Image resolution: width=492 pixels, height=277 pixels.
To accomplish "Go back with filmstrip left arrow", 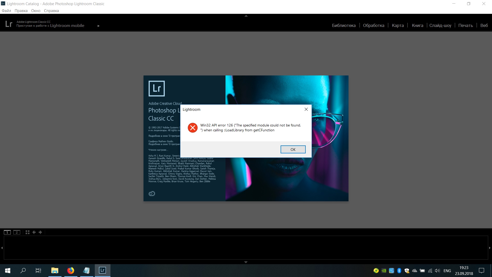I will (34, 232).
